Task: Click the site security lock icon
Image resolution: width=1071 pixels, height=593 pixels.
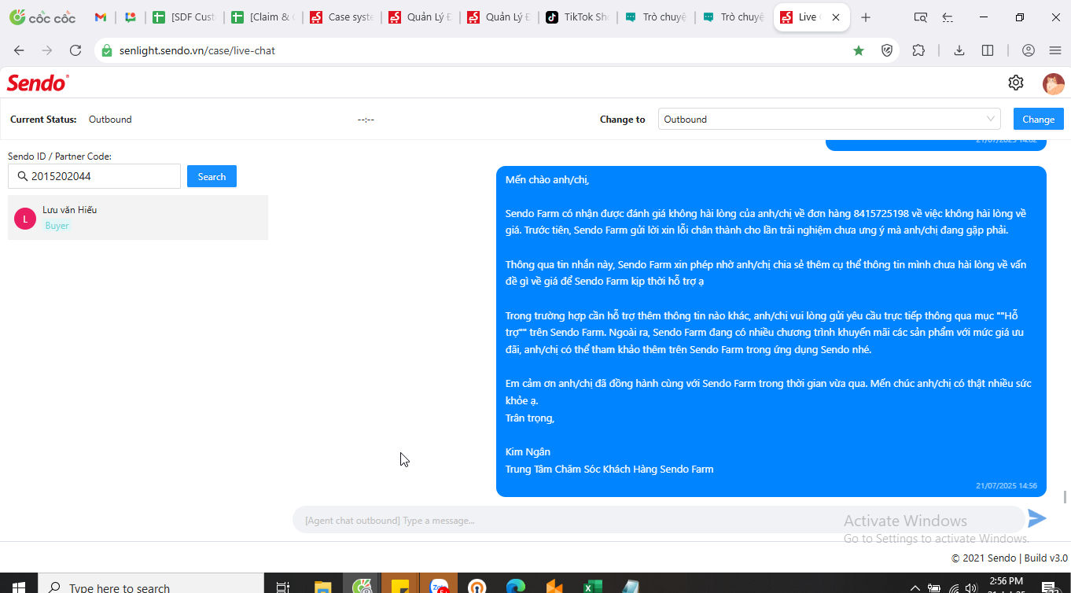Action: [x=107, y=50]
